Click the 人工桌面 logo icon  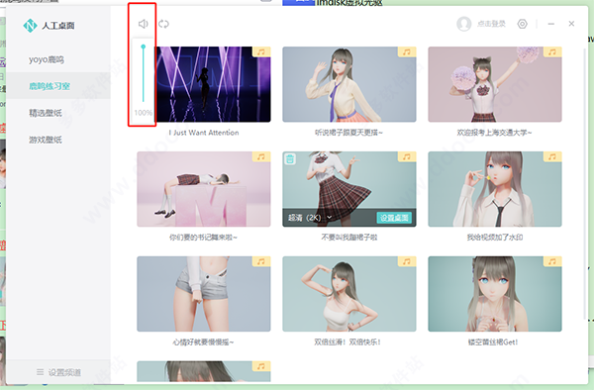pos(30,26)
